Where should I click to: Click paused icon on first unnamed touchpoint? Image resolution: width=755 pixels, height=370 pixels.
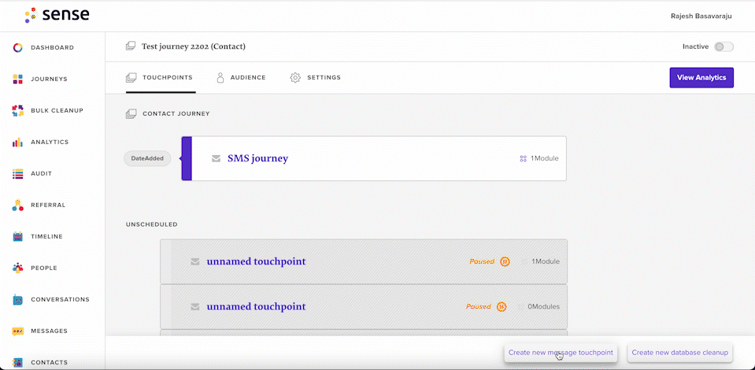pyautogui.click(x=505, y=261)
